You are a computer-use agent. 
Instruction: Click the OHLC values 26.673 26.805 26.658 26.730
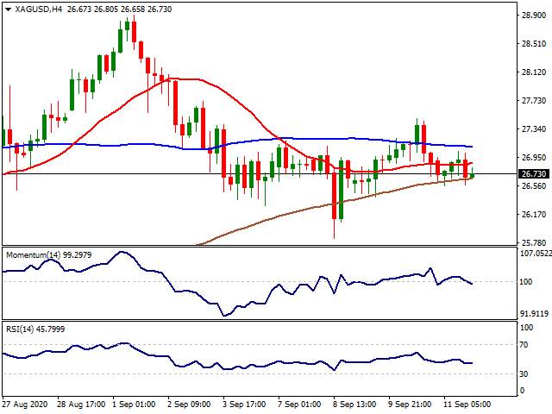coord(119,9)
